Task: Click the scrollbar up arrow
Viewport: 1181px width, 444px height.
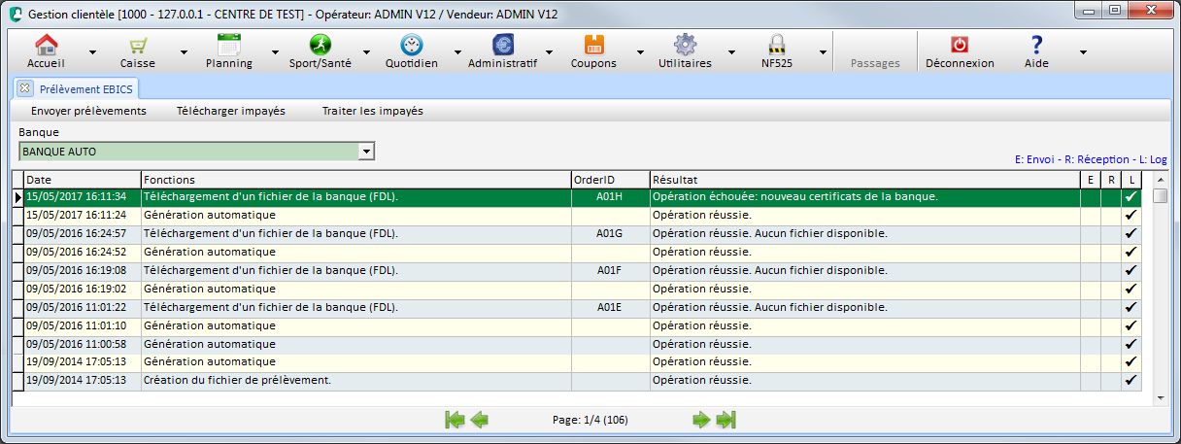Action: (1161, 179)
